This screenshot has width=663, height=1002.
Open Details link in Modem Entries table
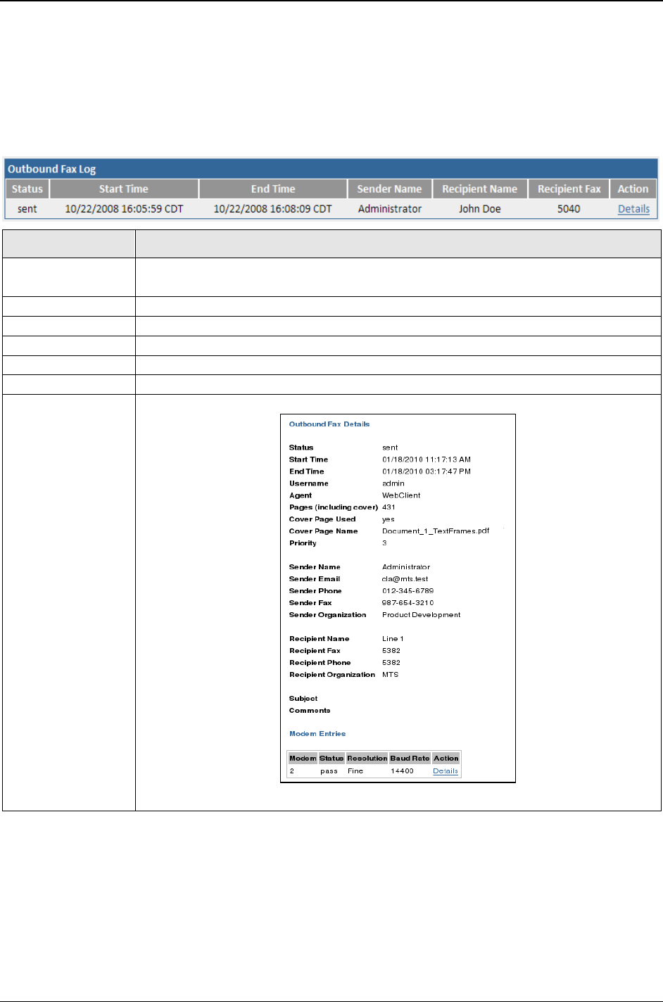pos(446,771)
